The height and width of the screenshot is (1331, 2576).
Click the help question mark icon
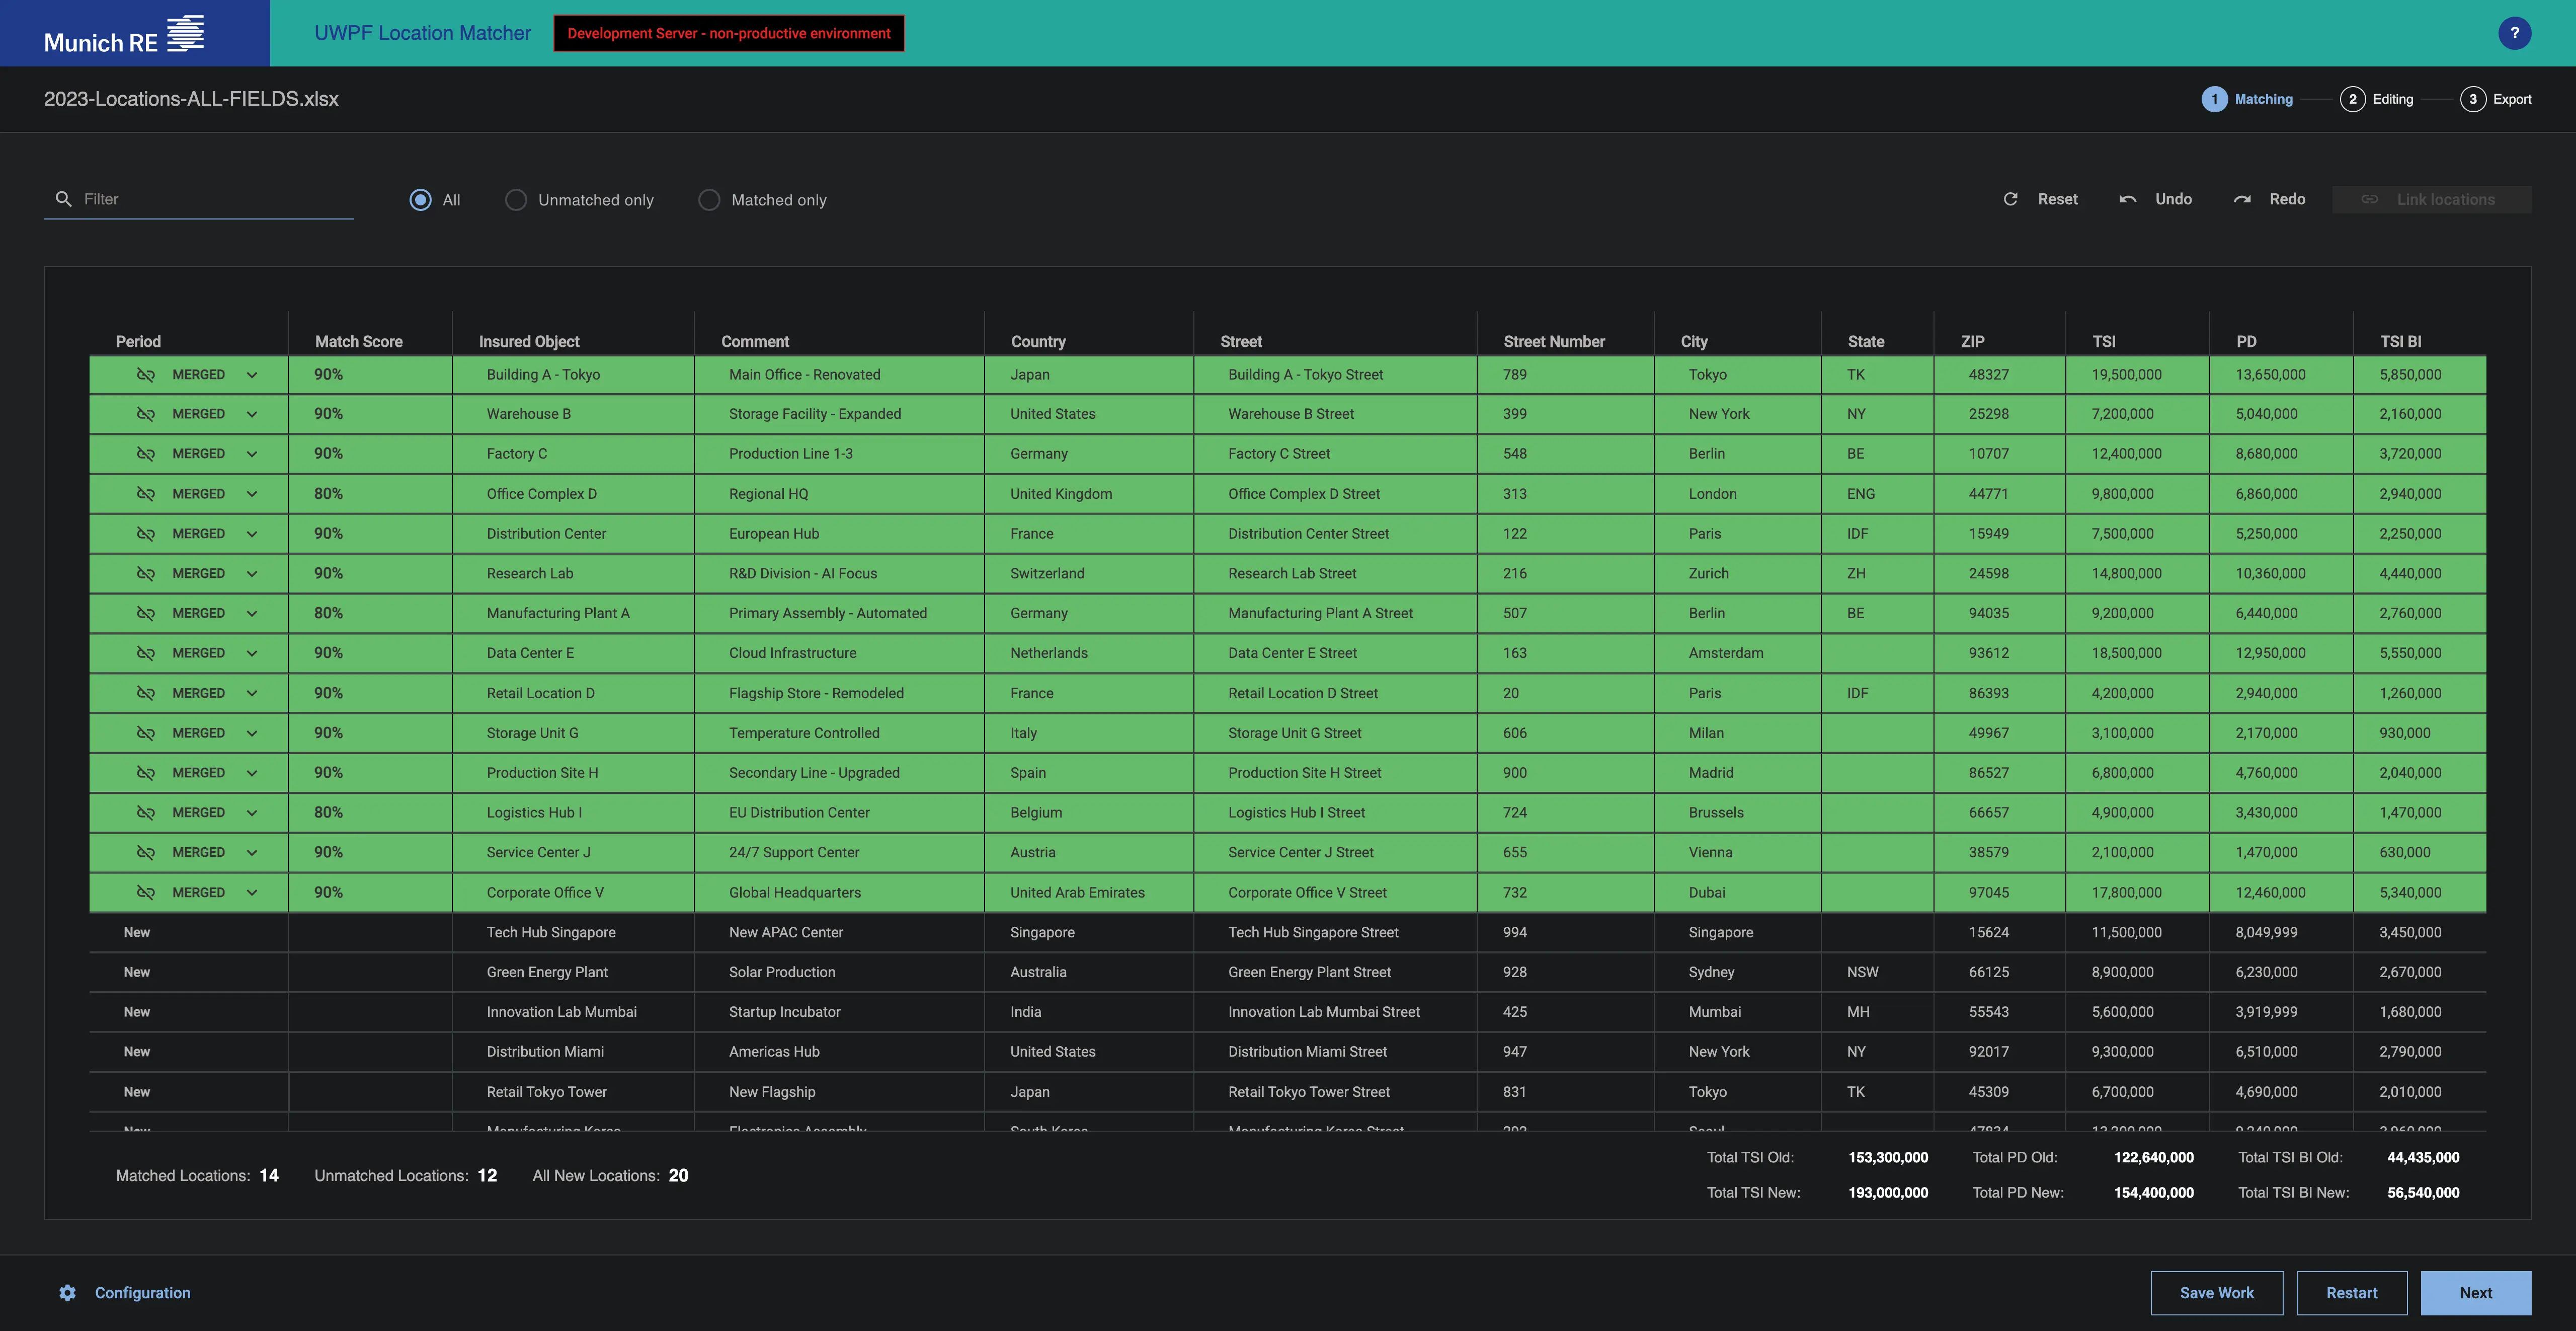click(x=2514, y=33)
